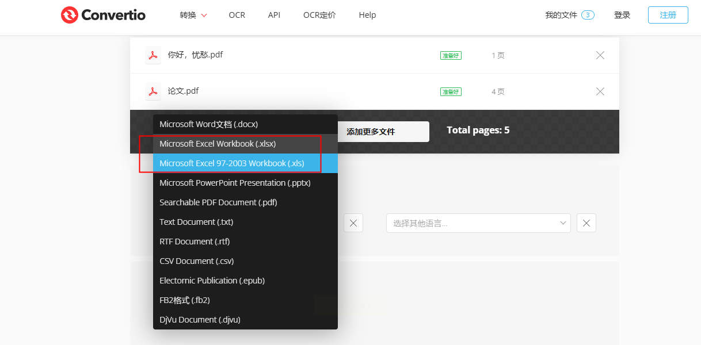The width and height of the screenshot is (701, 345).
Task: Select PowerPoint Presentation (.pptx) format
Action: pos(245,183)
